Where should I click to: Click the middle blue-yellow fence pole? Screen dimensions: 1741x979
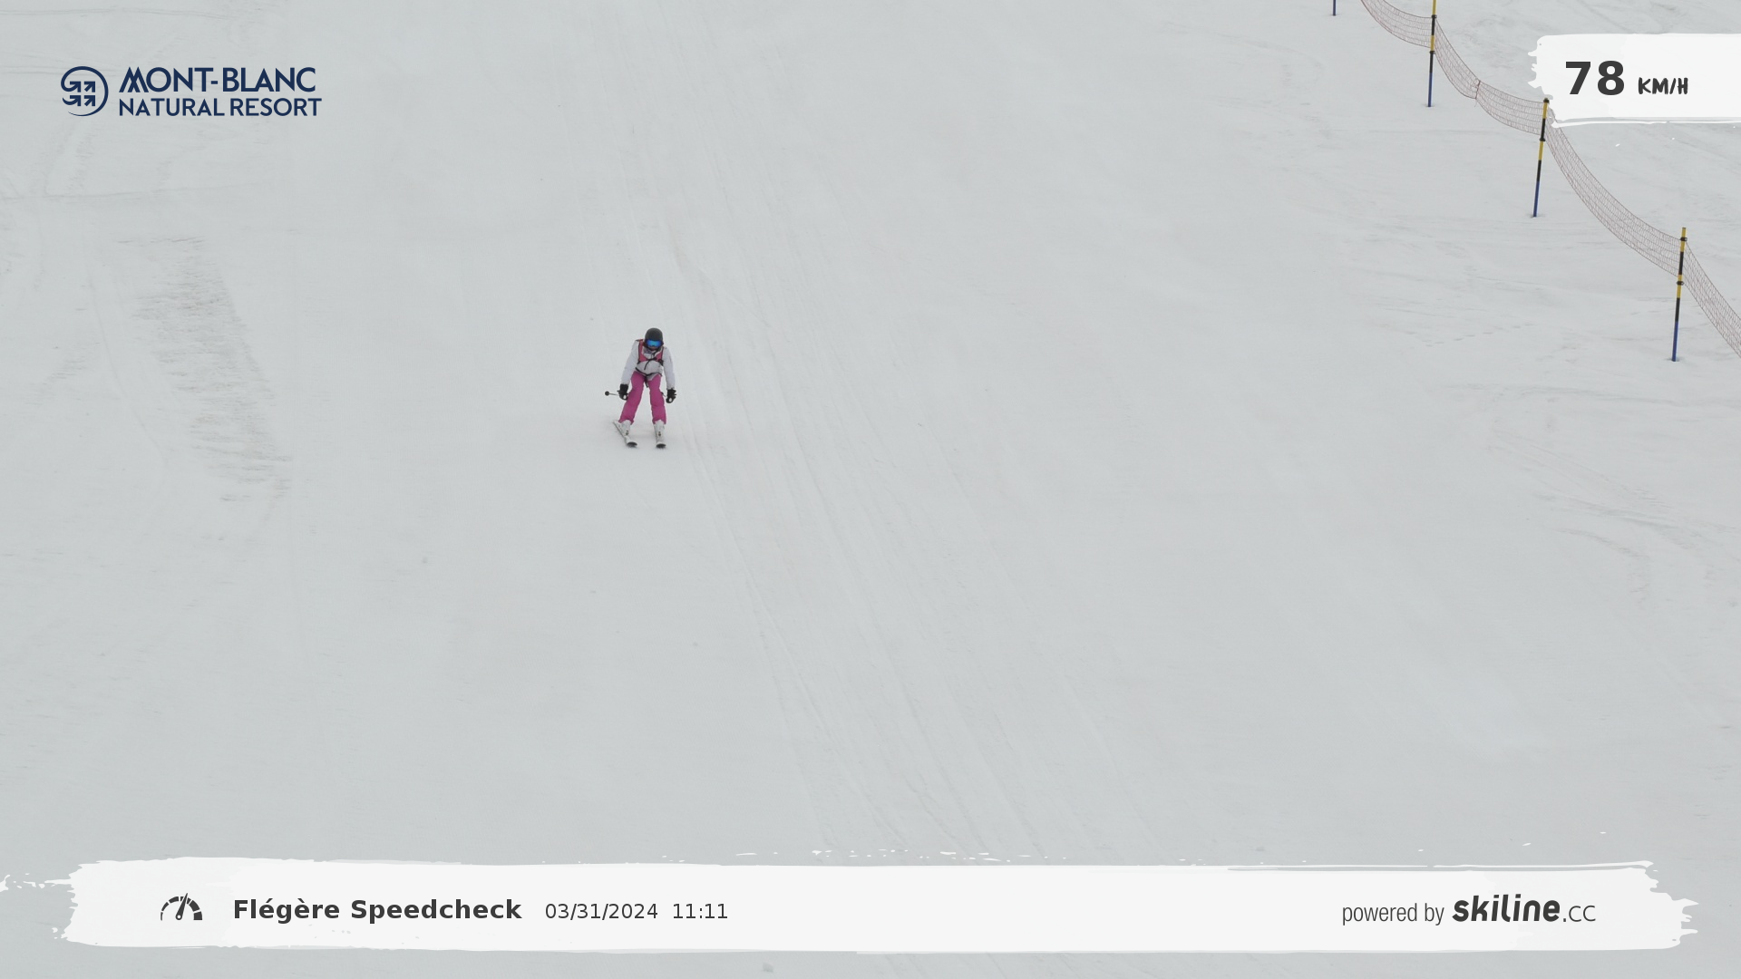click(x=1540, y=159)
